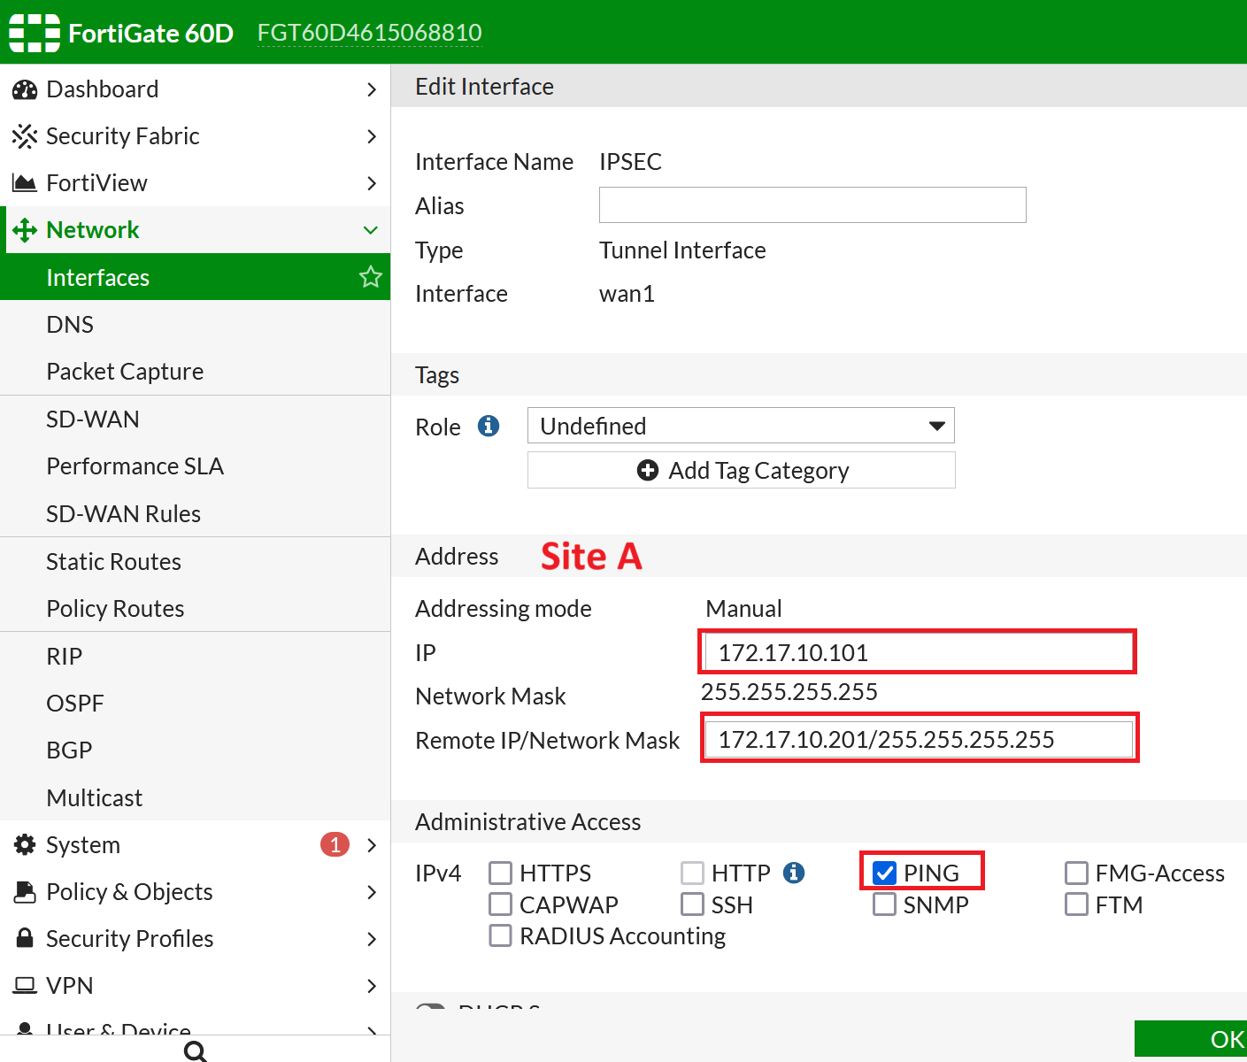Enable FMG-Access checkbox
This screenshot has width=1247, height=1062.
[1076, 873]
